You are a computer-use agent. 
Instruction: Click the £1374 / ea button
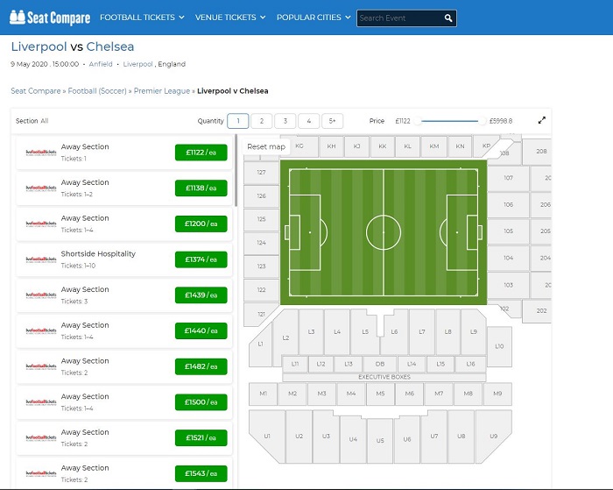pos(201,259)
